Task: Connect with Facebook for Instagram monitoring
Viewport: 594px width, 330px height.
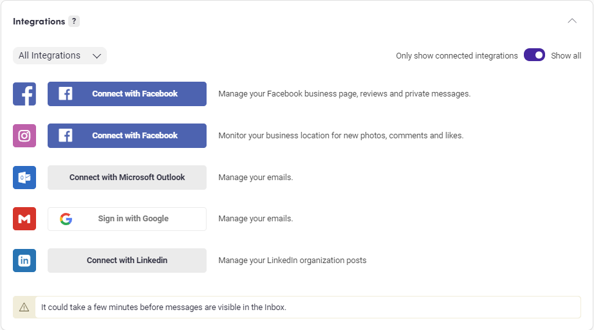Action: click(127, 136)
